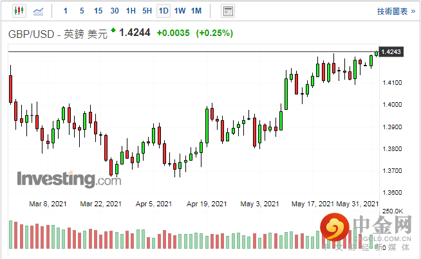421x259 pixels.
Task: Toggle the 1D daily timeframe
Action: pyautogui.click(x=164, y=11)
